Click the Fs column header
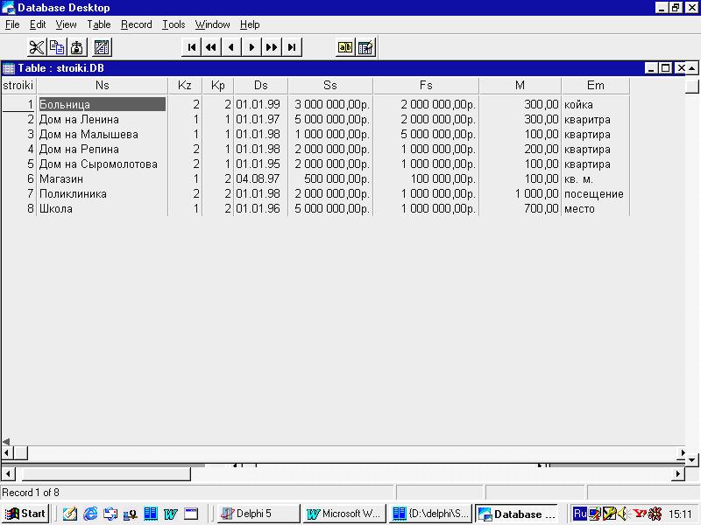The width and height of the screenshot is (701, 525). [x=426, y=85]
